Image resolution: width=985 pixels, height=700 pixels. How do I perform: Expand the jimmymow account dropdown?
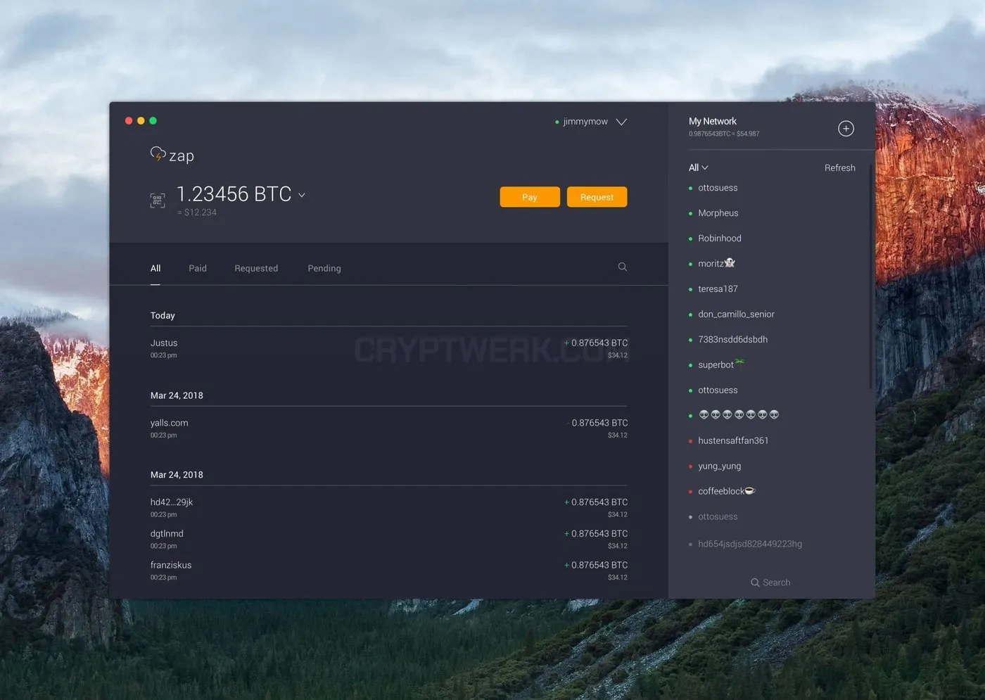point(621,122)
